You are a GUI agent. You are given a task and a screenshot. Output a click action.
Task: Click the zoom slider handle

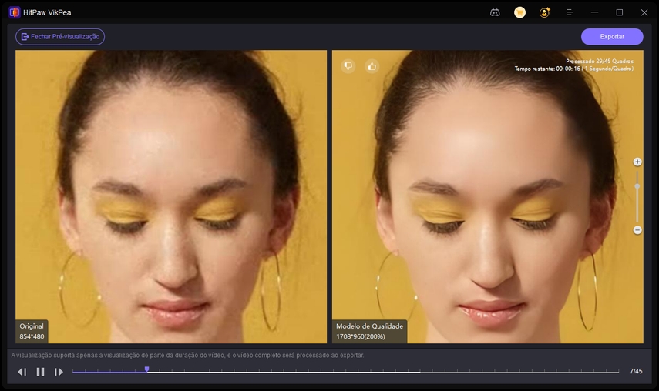[637, 185]
